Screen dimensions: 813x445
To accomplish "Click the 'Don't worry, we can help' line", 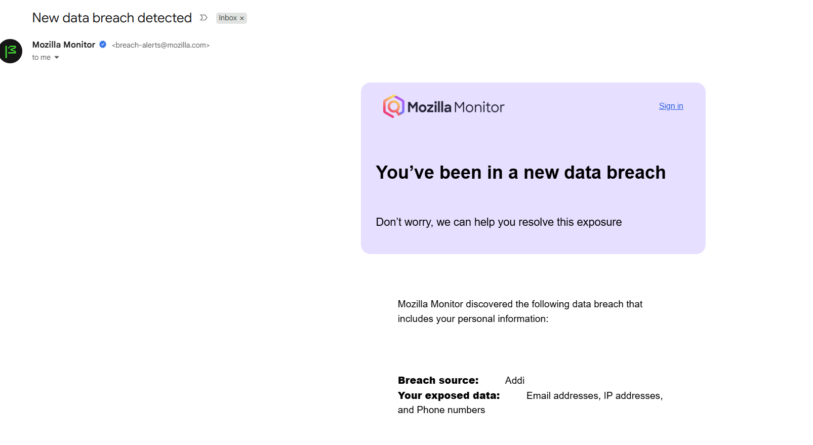I will point(499,222).
